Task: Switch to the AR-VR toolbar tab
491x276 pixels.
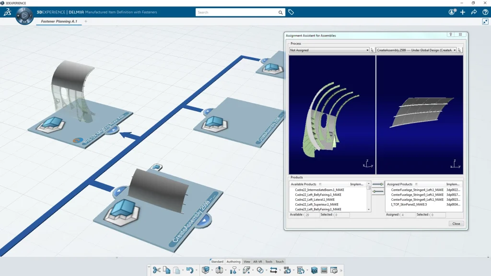Action: click(x=257, y=262)
